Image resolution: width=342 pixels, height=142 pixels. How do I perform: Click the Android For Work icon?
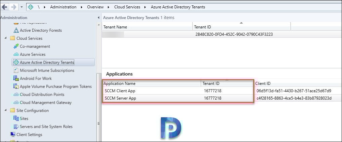[16, 78]
